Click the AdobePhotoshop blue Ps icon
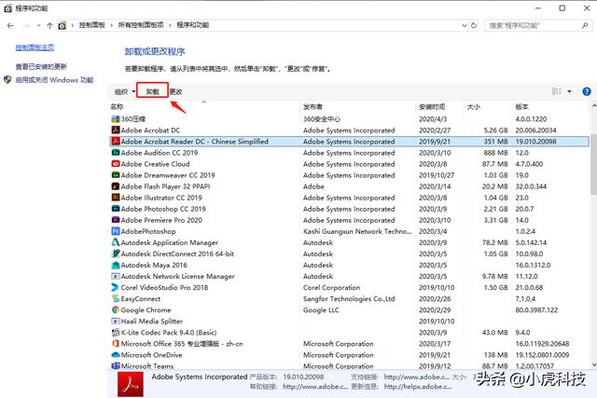The image size is (597, 398). (x=116, y=231)
